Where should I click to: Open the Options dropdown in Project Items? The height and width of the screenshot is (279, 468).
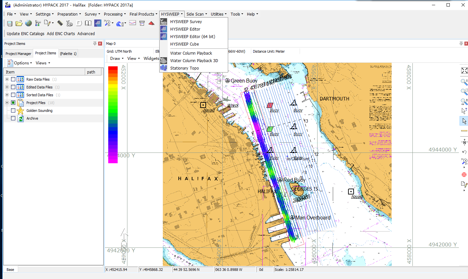pos(20,63)
